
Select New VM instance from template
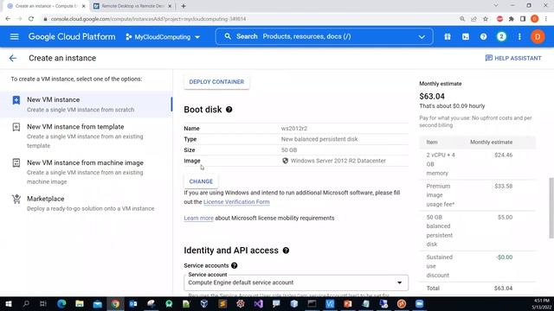tap(86, 136)
